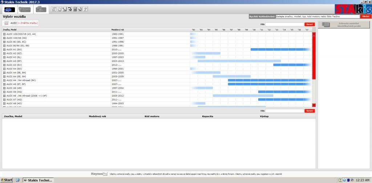Click the Audi logo brand icon
The height and width of the screenshot is (183, 372).
[x=7, y=23]
